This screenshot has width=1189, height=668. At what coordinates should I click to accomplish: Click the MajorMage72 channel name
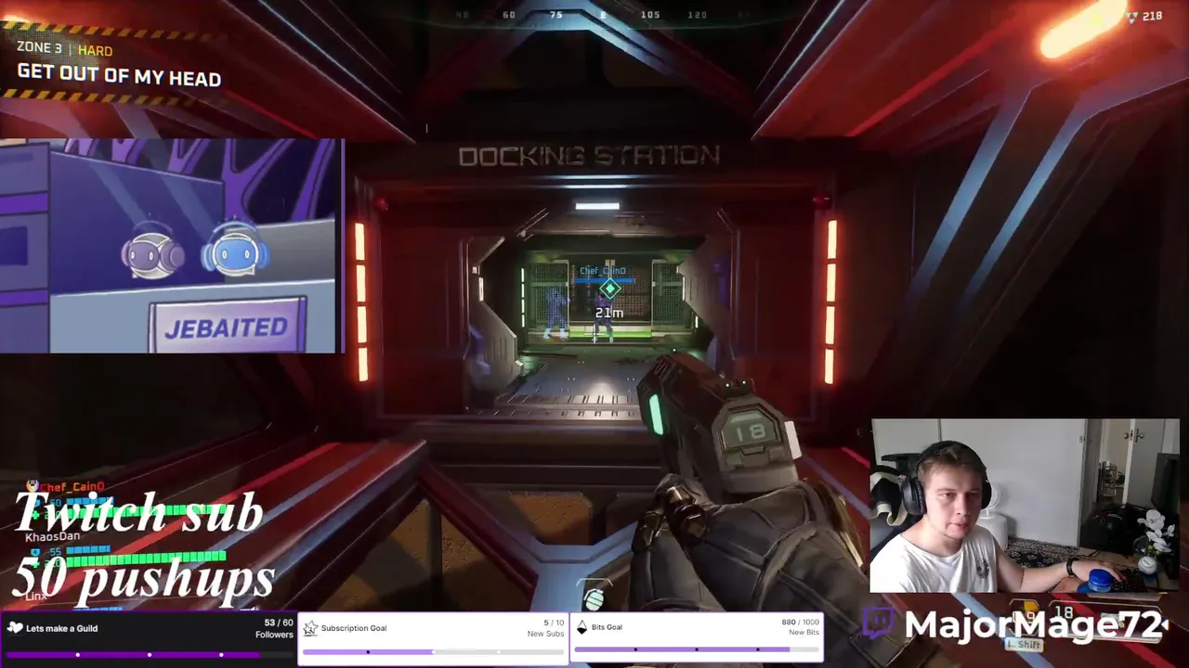pyautogui.click(x=1036, y=624)
